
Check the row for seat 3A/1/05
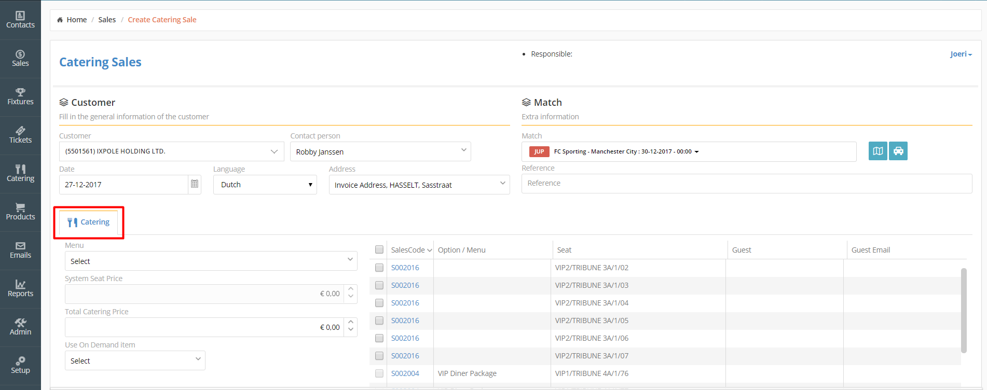379,321
